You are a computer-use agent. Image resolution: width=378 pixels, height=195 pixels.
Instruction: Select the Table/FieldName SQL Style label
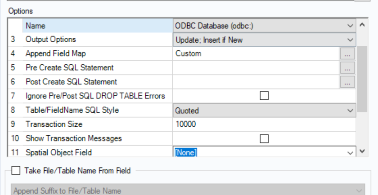point(72,110)
